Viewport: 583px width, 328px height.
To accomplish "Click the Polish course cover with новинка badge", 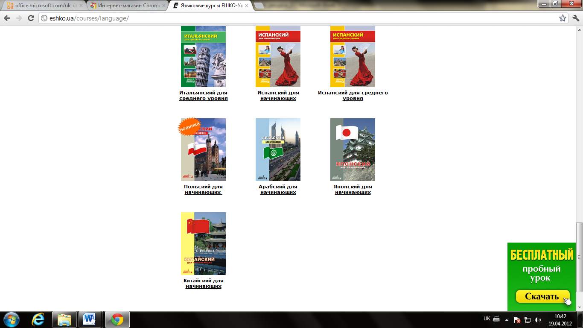I will pyautogui.click(x=203, y=149).
